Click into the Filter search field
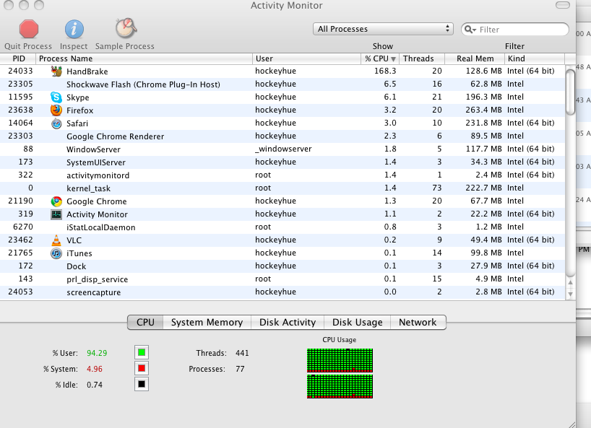 pyautogui.click(x=515, y=30)
